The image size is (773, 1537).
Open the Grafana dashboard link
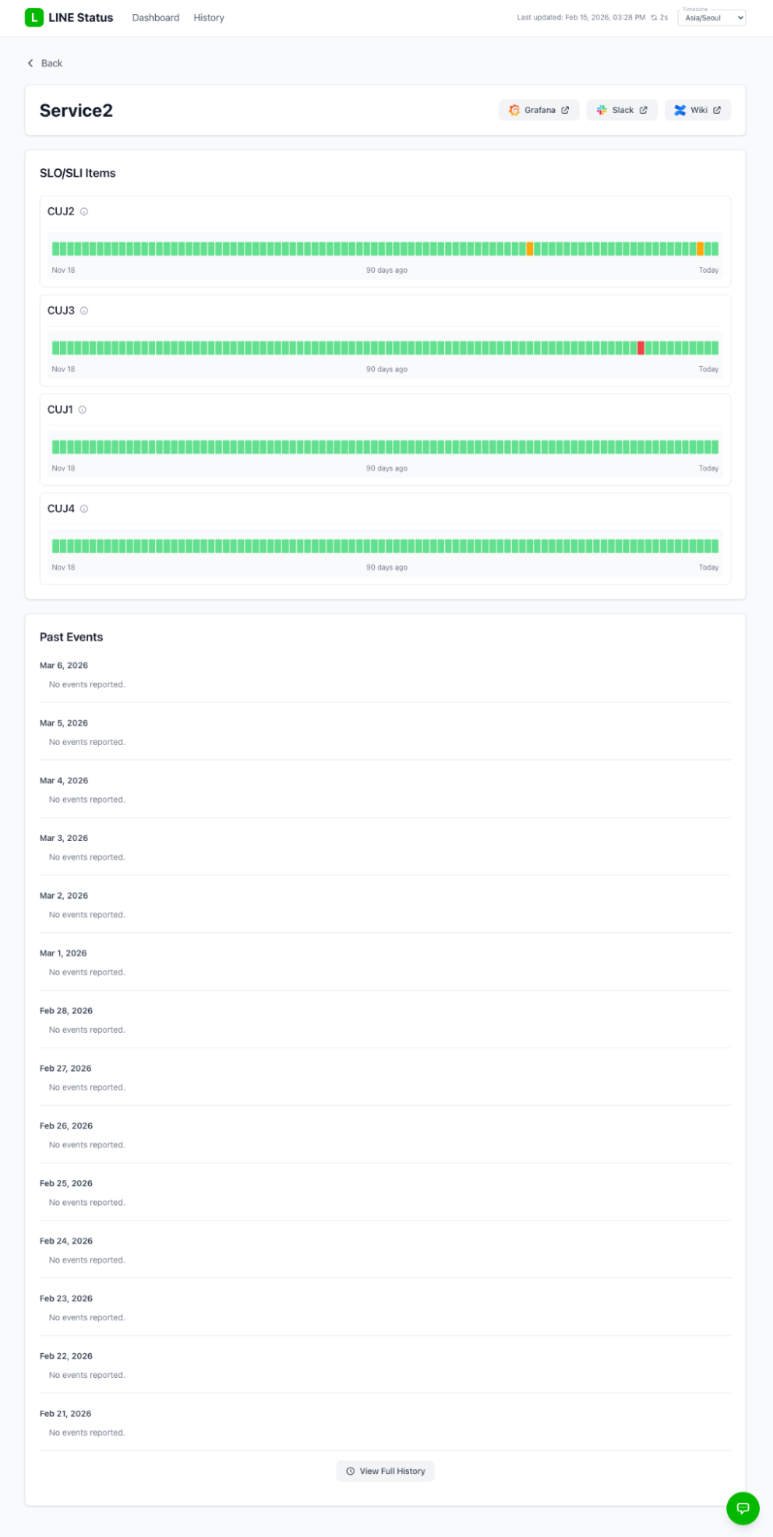pyautogui.click(x=538, y=111)
